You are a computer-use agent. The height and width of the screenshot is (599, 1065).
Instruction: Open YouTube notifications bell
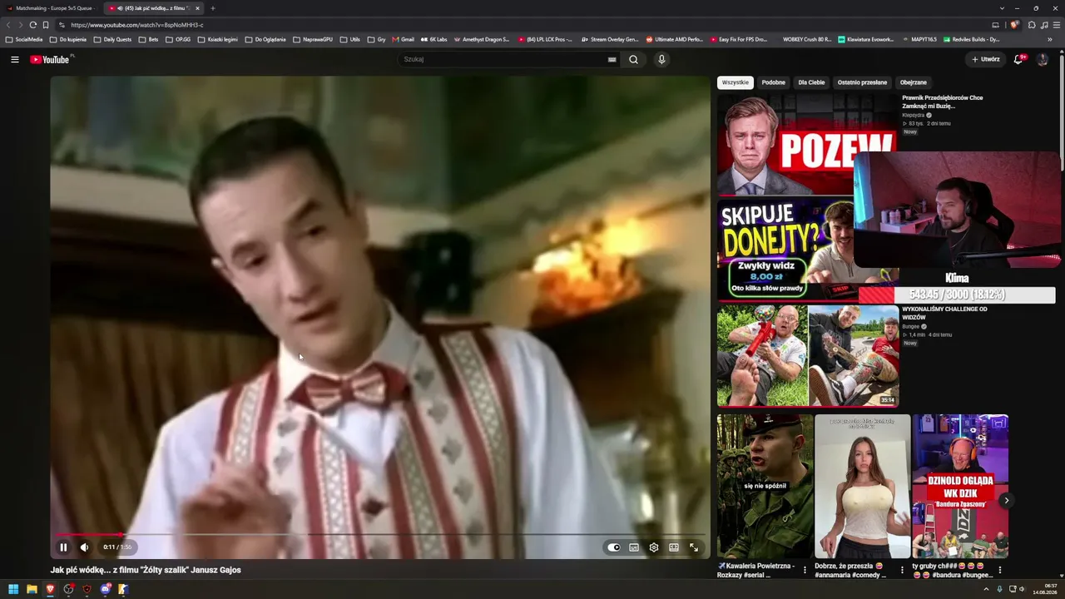1018,59
